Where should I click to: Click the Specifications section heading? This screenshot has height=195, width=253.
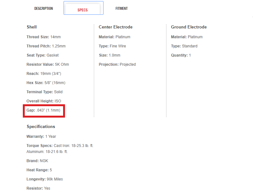tap(41, 126)
